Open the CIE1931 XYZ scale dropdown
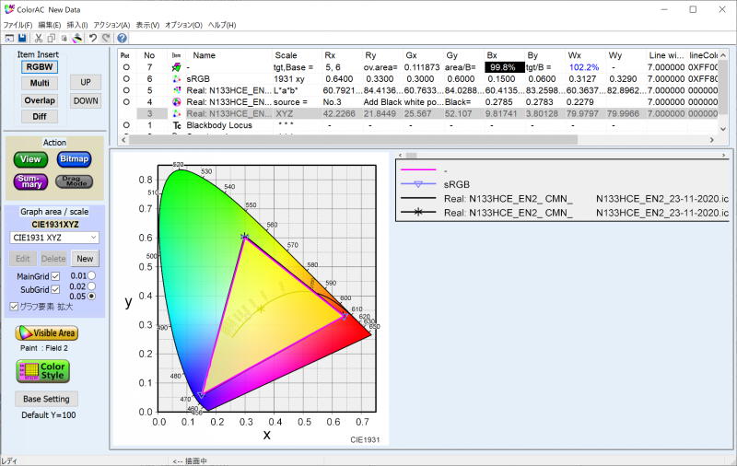The image size is (737, 466). (x=54, y=238)
